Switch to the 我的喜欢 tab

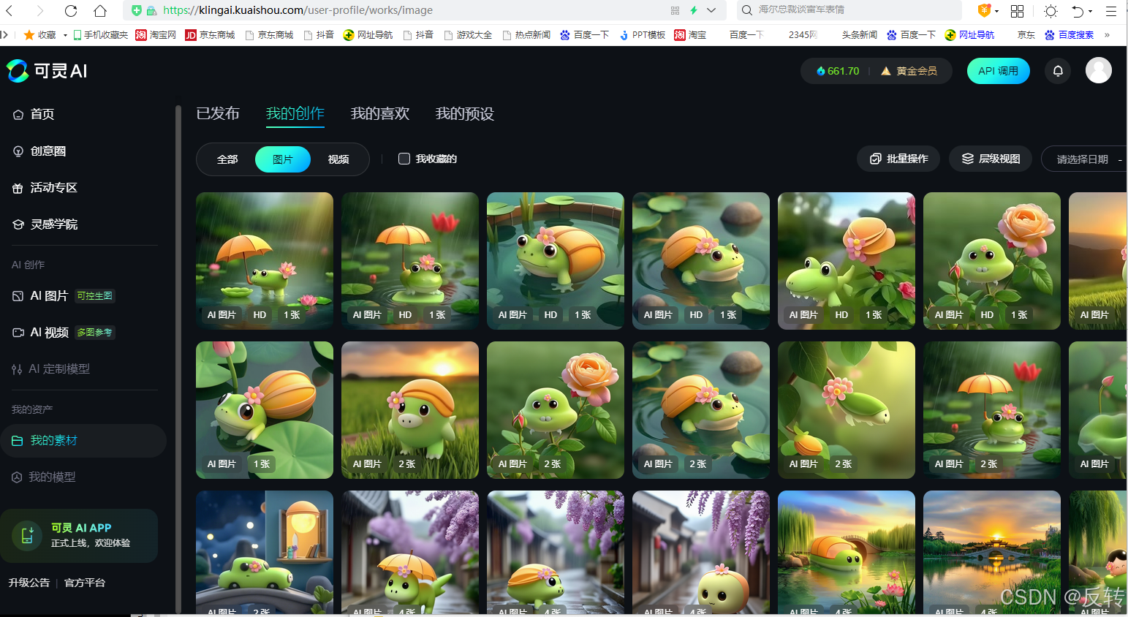click(x=380, y=113)
